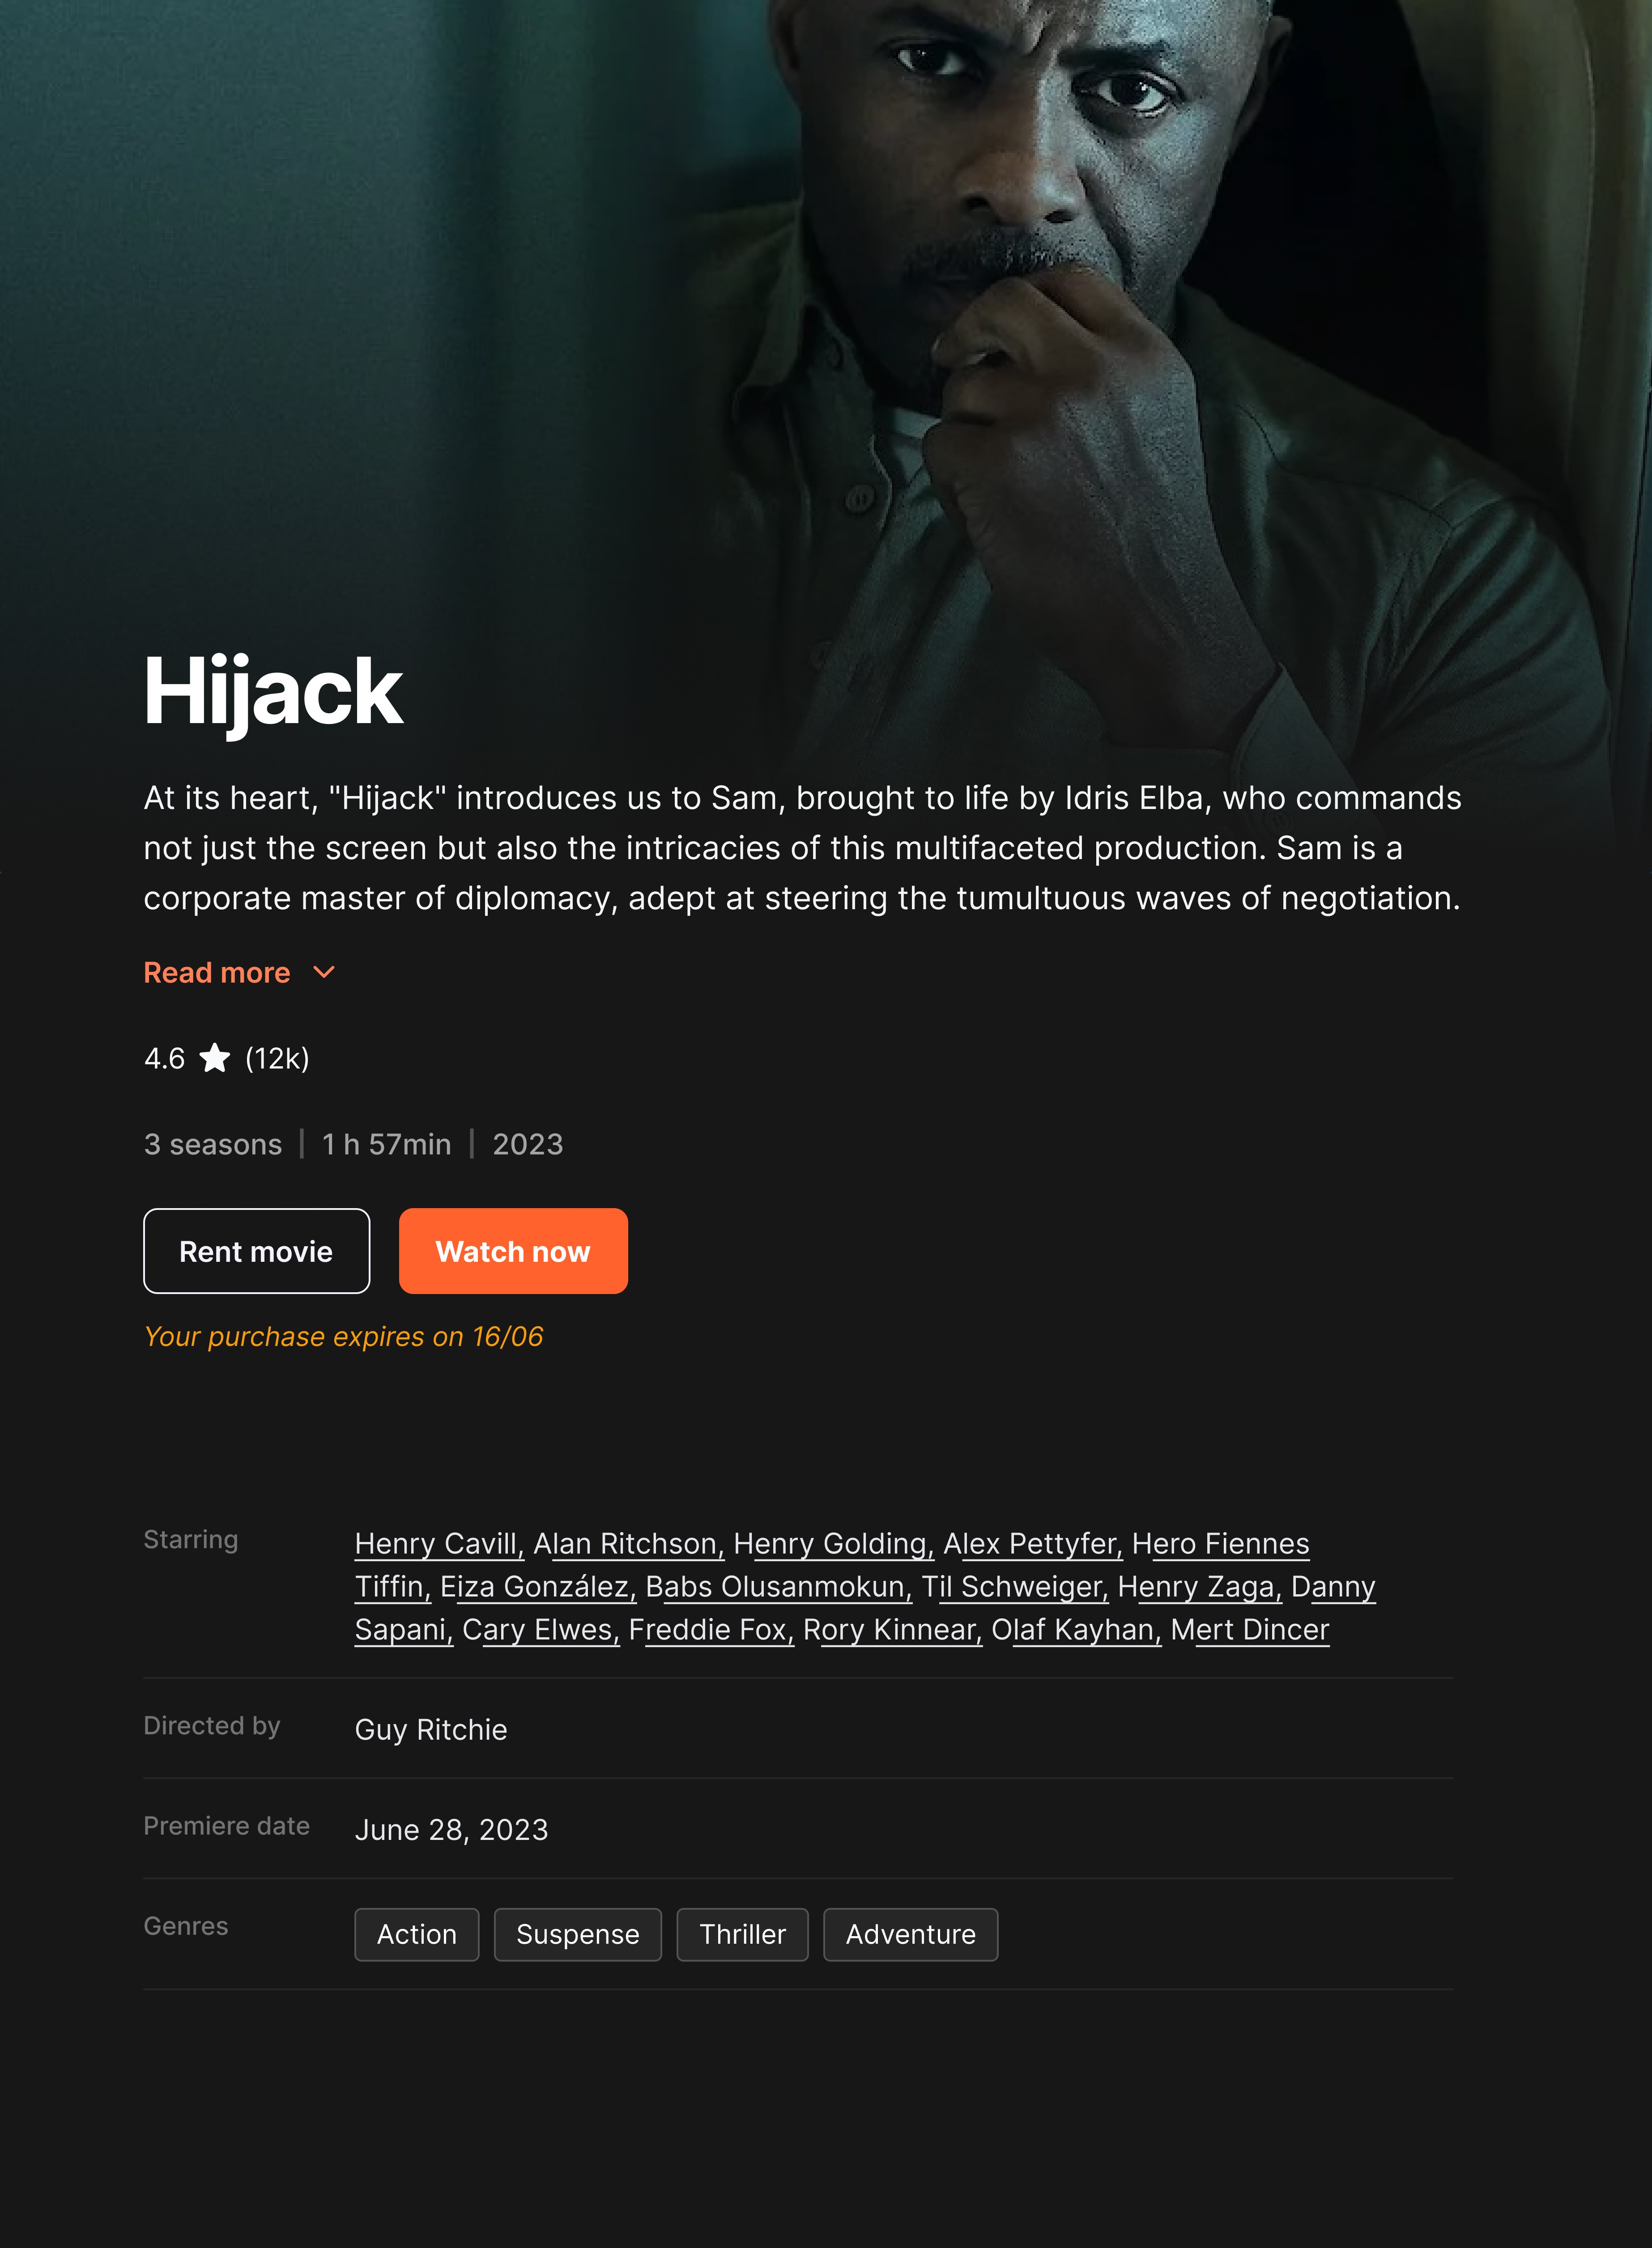Open Eiza González's actor page

pyautogui.click(x=538, y=1586)
